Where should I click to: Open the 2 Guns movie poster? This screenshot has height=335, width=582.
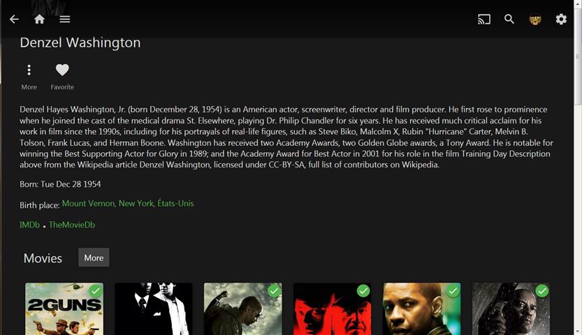pyautogui.click(x=64, y=309)
